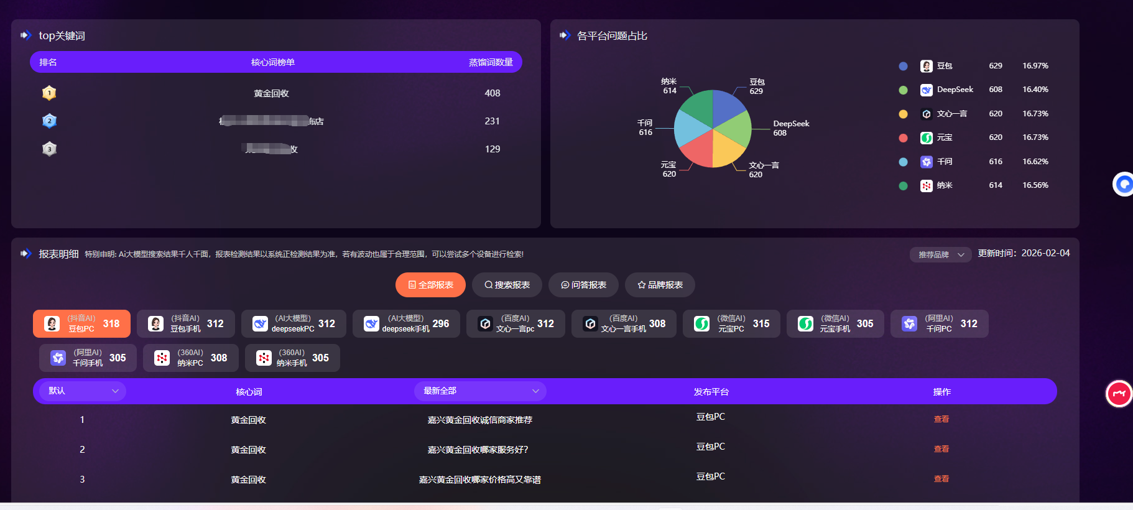This screenshot has width=1133, height=510.
Task: Toggle the 豆包 blue legend dot
Action: tap(904, 66)
